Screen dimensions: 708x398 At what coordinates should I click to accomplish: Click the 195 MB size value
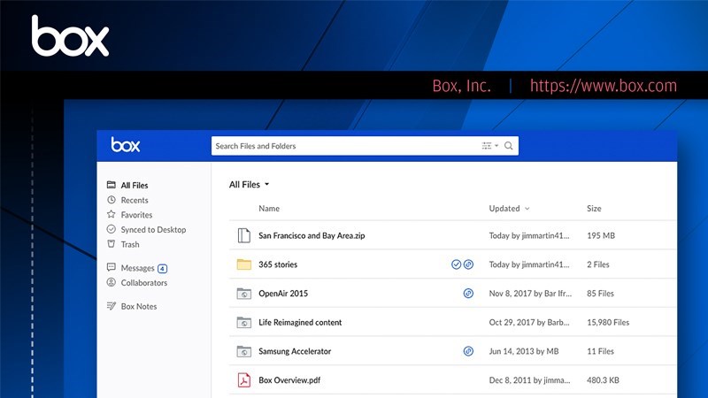(x=601, y=235)
